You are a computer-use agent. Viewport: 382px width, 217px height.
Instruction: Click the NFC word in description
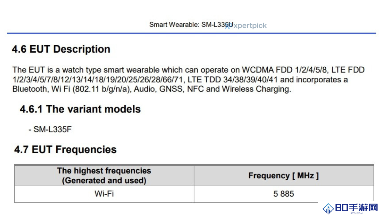195,89
